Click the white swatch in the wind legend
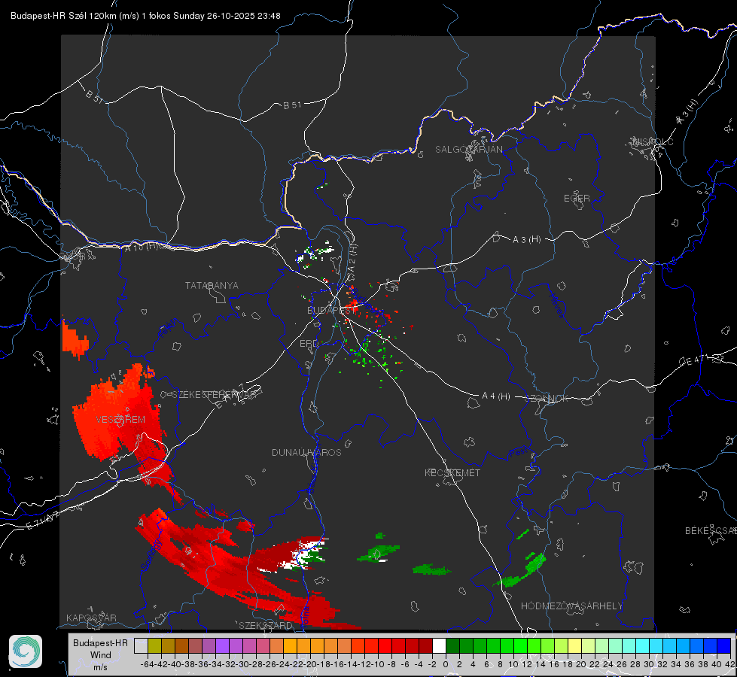Screen dimensions: 737x677 coord(439,646)
